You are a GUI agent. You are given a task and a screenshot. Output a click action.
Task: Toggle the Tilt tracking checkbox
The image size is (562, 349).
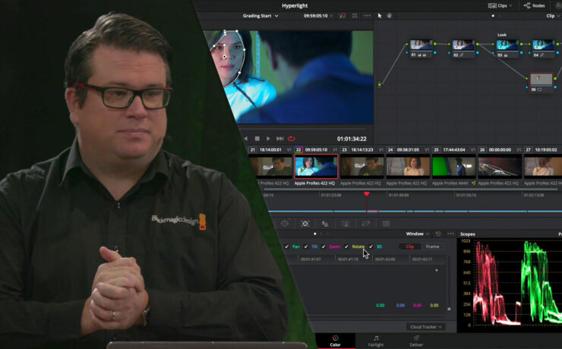[306, 247]
